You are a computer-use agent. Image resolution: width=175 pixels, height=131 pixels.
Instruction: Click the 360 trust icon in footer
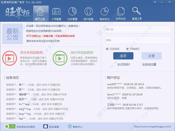[10, 126]
